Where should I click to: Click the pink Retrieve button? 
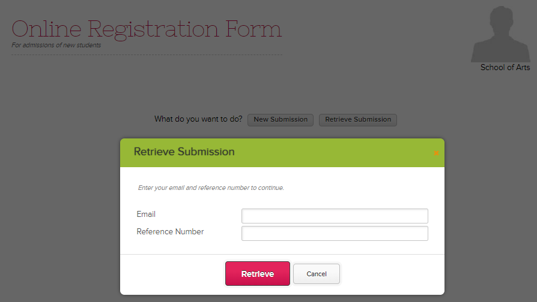pyautogui.click(x=257, y=274)
